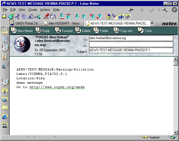179x141 pixels.
Task: Open the hoebart location popup in status bar
Action: [x=156, y=137]
